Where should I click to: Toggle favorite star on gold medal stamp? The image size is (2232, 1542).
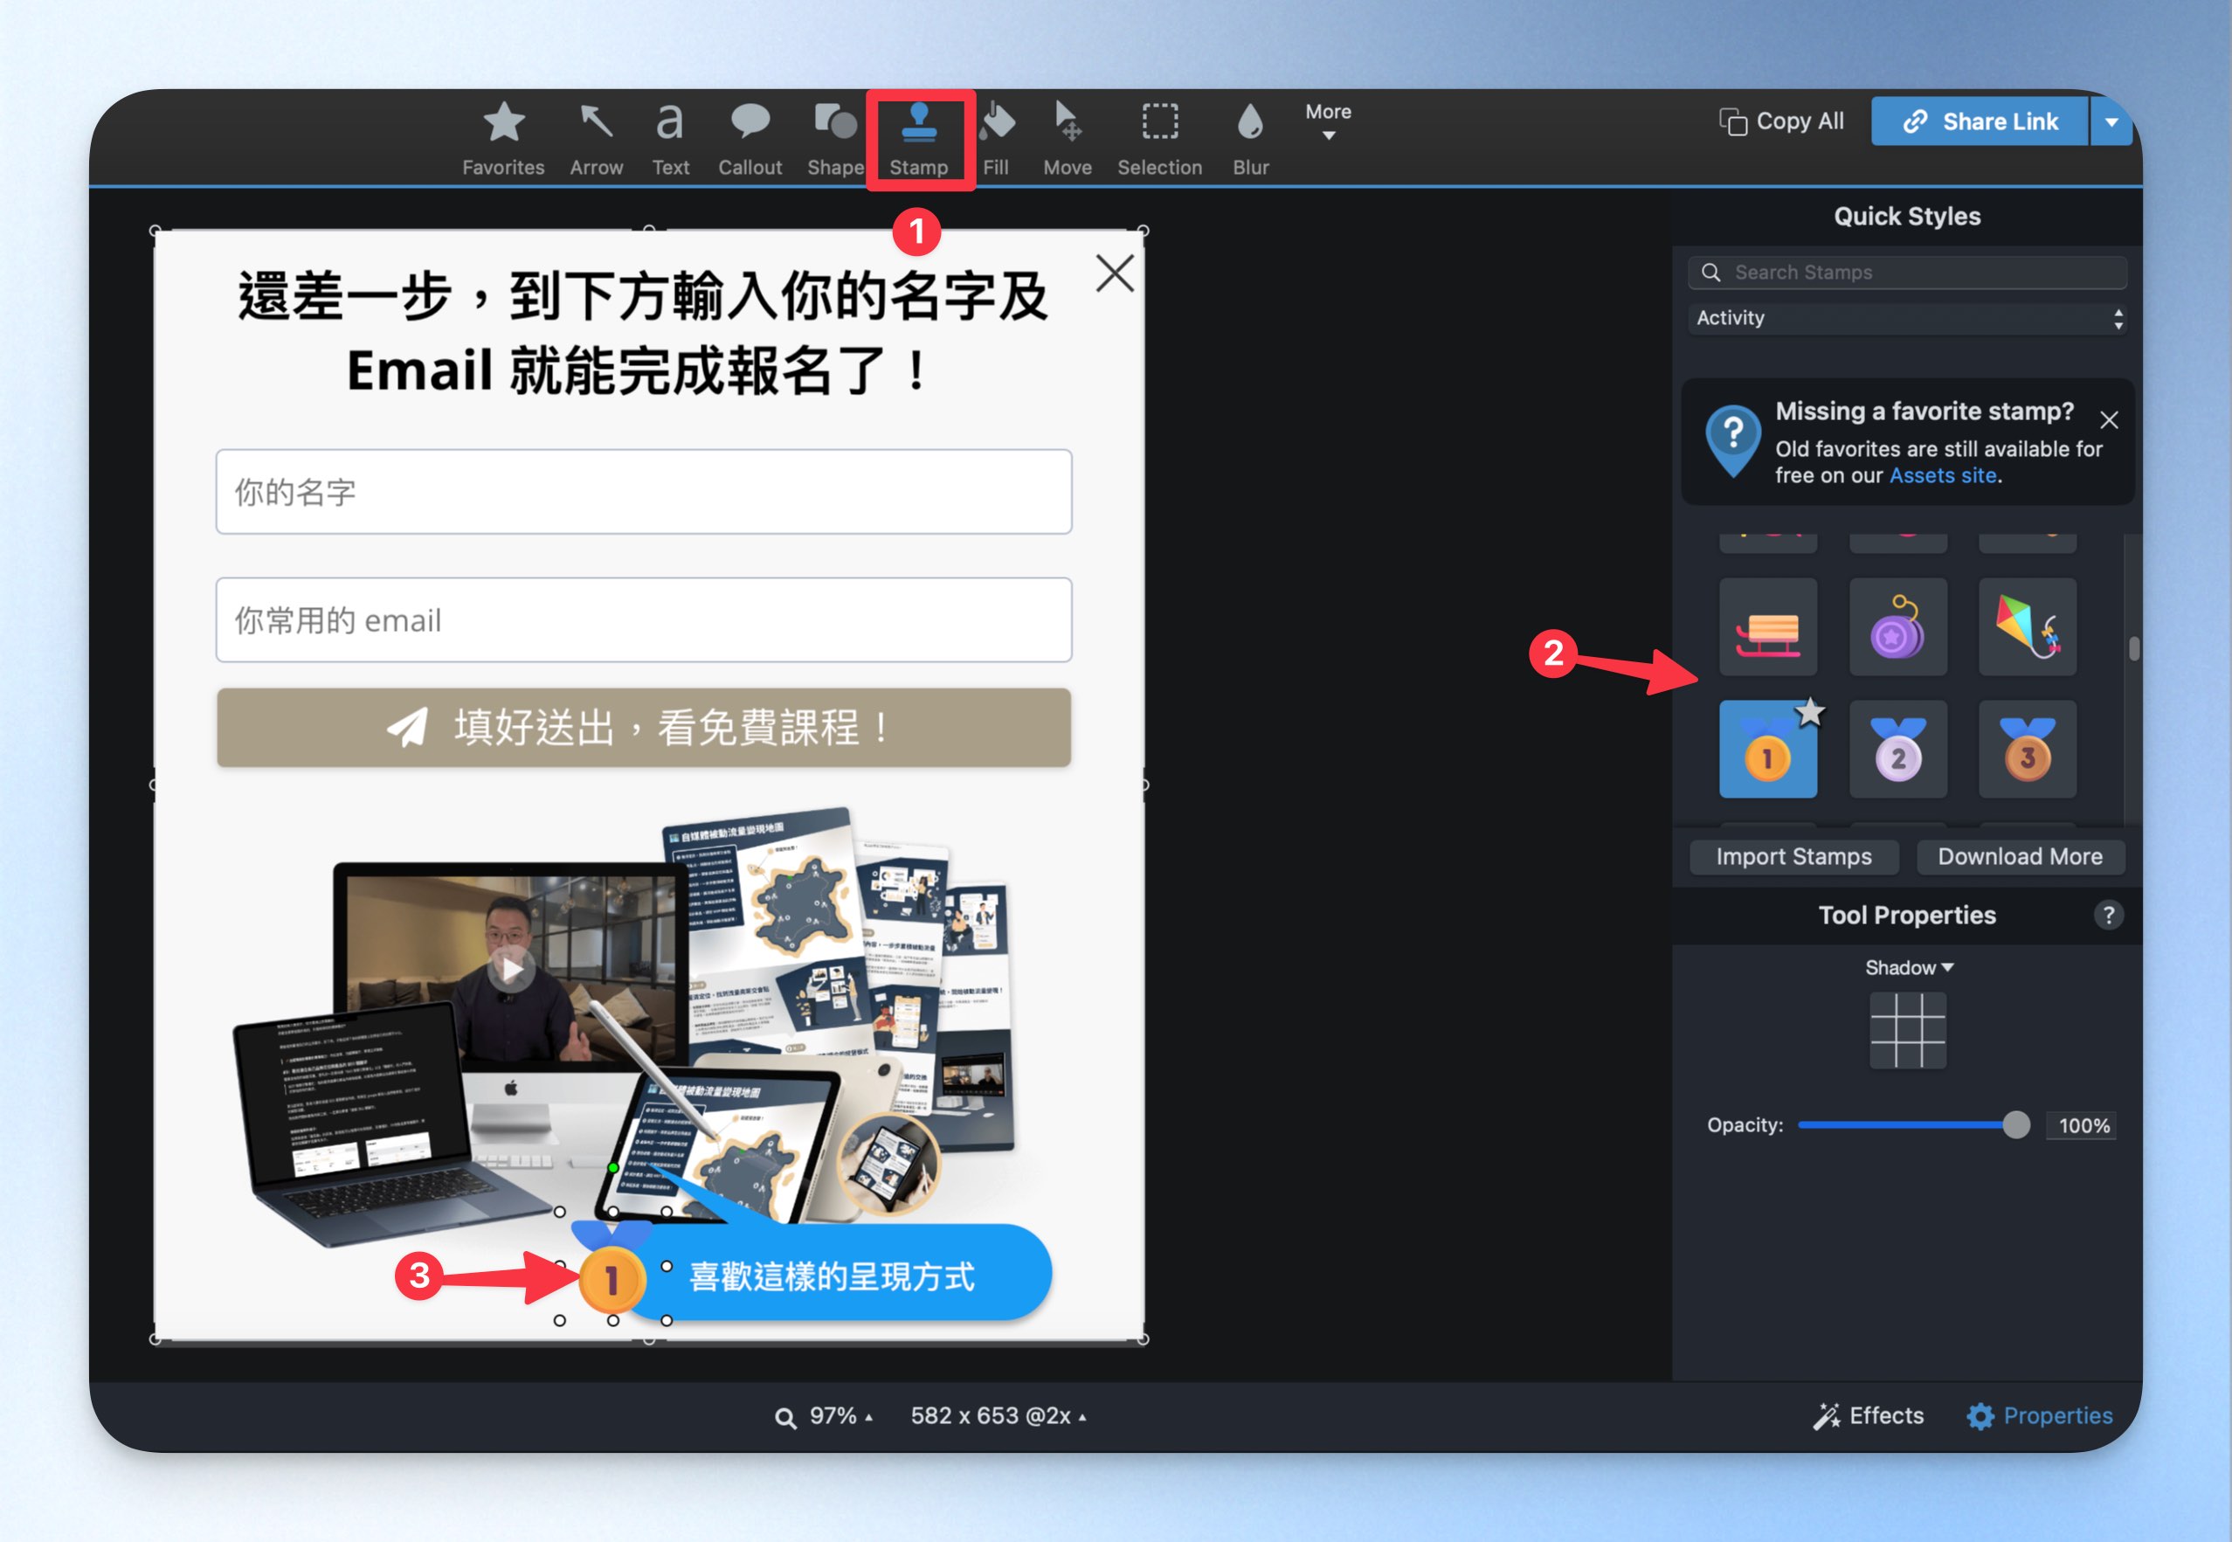coord(1810,712)
